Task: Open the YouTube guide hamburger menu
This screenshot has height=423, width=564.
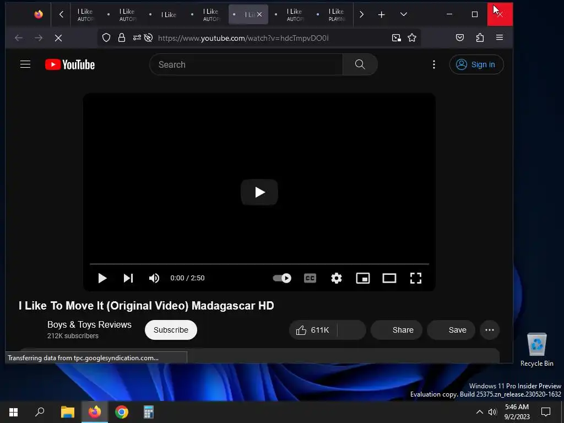Action: tap(25, 64)
